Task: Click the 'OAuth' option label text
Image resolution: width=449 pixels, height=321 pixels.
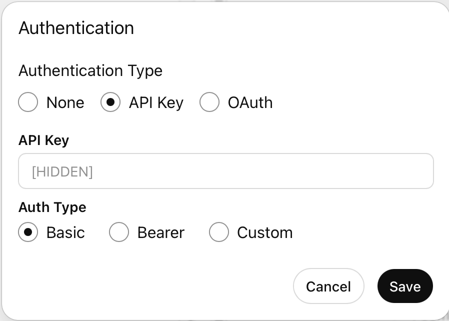Action: pyautogui.click(x=250, y=103)
